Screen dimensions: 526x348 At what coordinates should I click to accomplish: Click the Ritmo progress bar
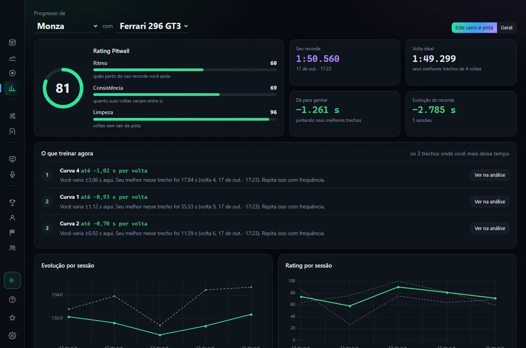pyautogui.click(x=185, y=70)
